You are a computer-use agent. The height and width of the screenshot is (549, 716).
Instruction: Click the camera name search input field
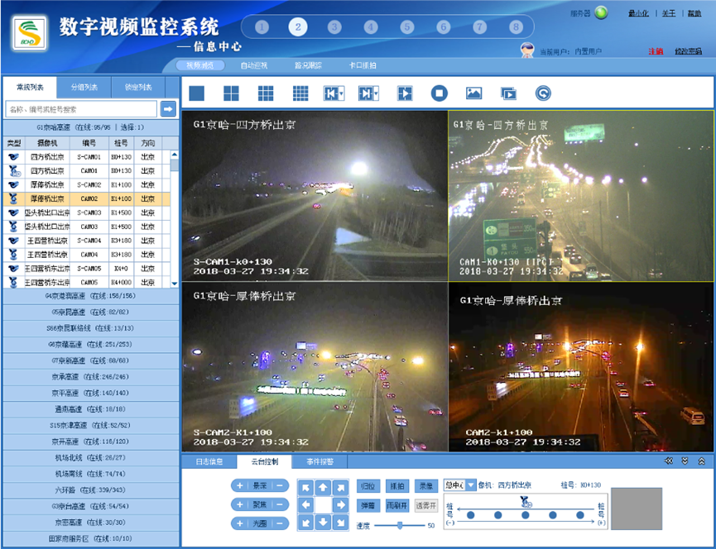coord(81,109)
